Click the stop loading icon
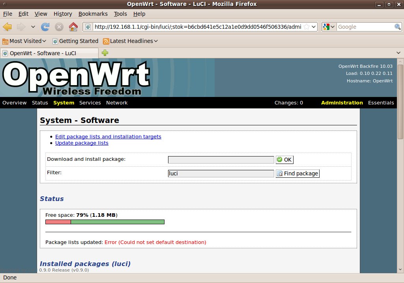This screenshot has height=283, width=404. [x=59, y=27]
